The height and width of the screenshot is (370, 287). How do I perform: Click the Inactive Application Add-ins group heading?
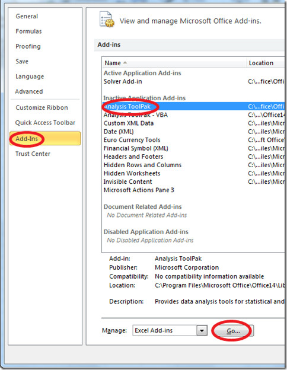click(145, 98)
